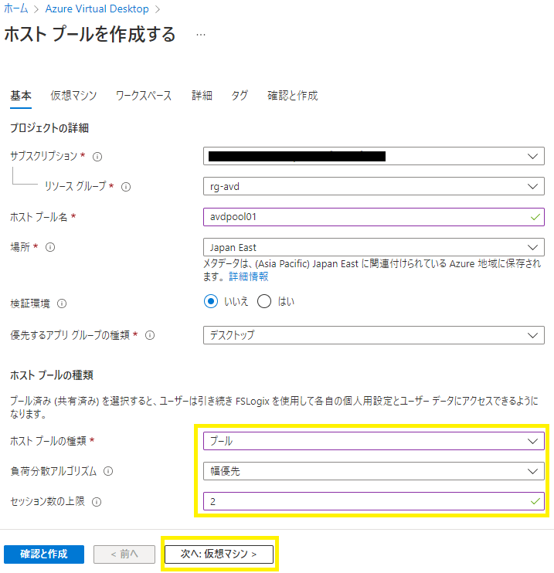Switch to the 基本 tab
This screenshot has width=554, height=573.
21,96
